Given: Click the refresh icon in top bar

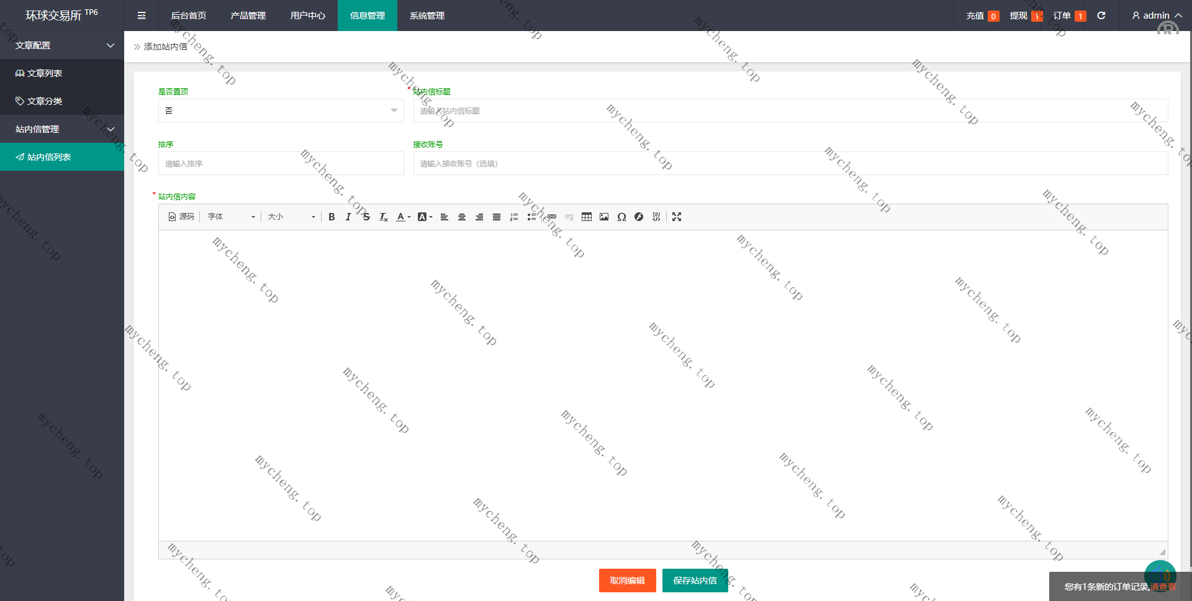Looking at the screenshot, I should [1101, 16].
